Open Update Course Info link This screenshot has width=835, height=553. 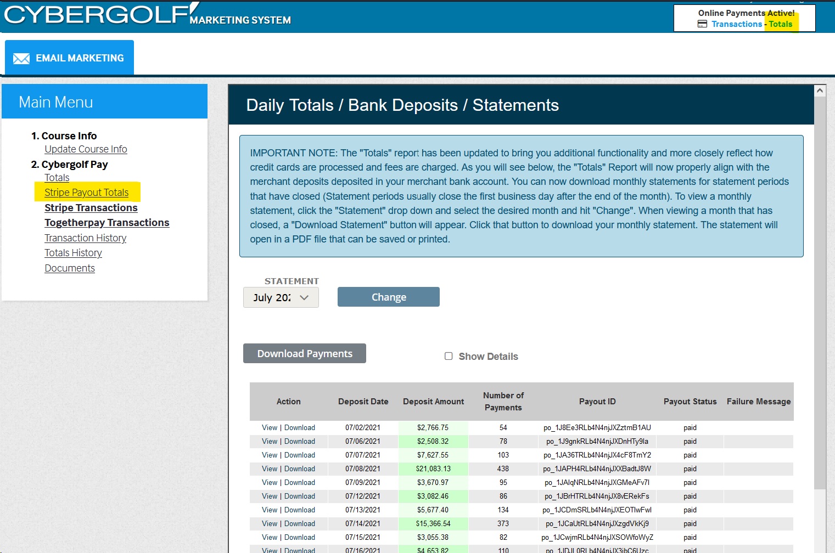click(x=86, y=149)
